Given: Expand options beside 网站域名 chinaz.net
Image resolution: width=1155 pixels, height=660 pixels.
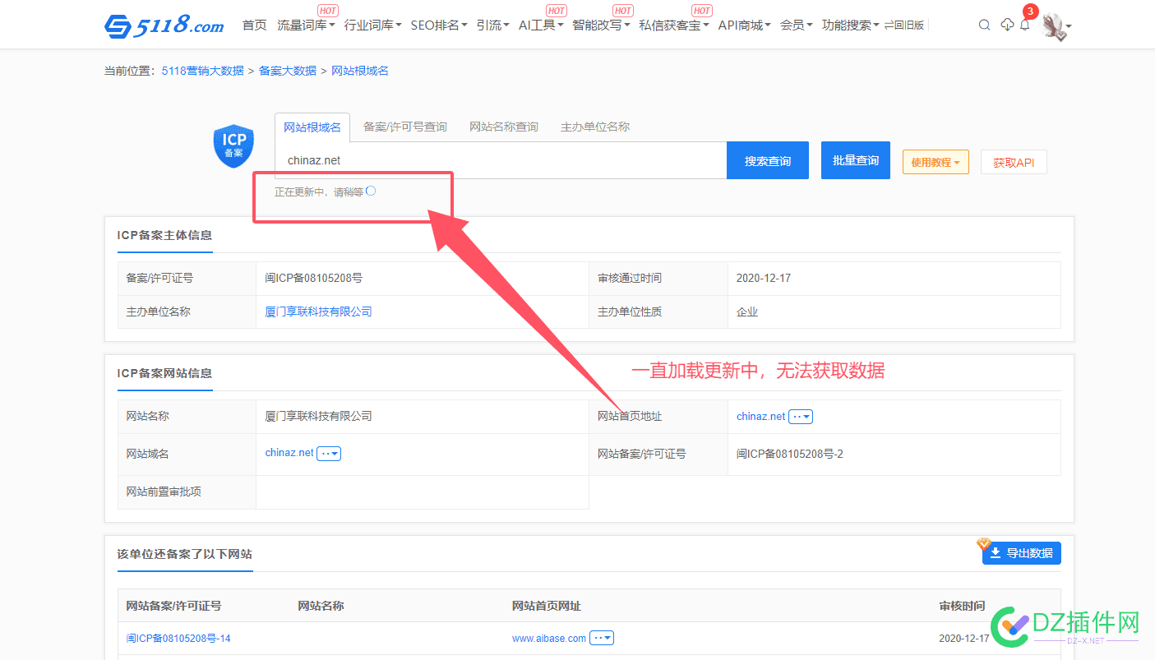Looking at the screenshot, I should [329, 453].
